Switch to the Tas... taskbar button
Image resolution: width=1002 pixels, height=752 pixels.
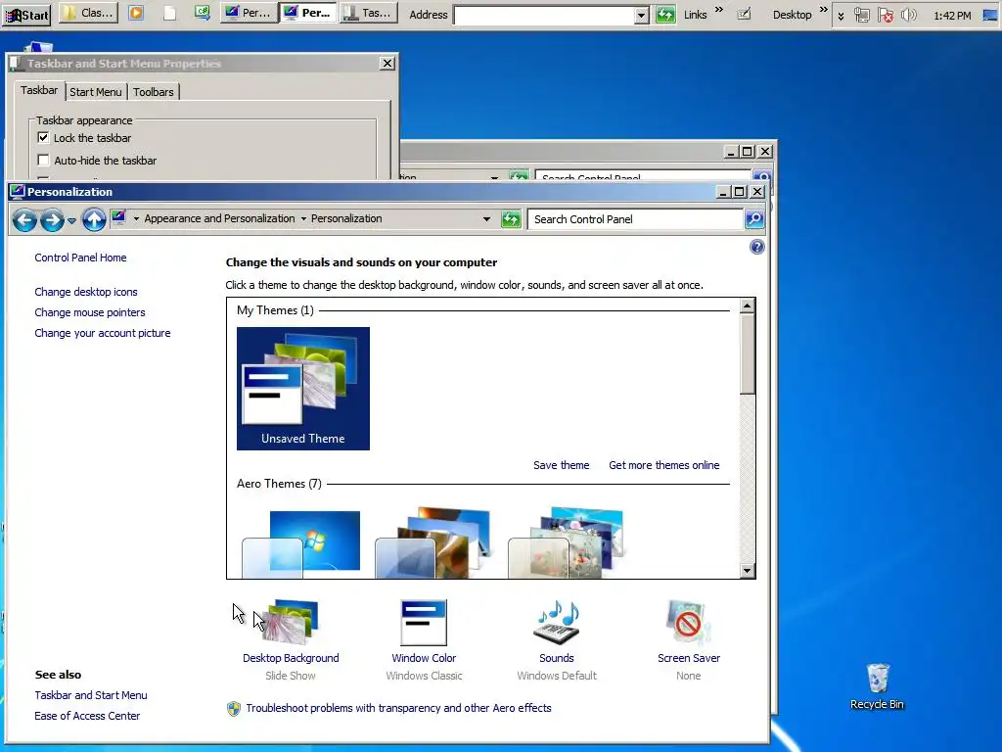click(368, 13)
